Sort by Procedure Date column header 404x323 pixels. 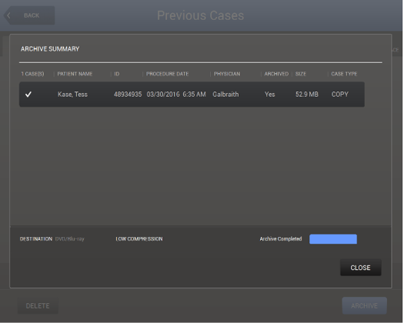click(x=167, y=74)
